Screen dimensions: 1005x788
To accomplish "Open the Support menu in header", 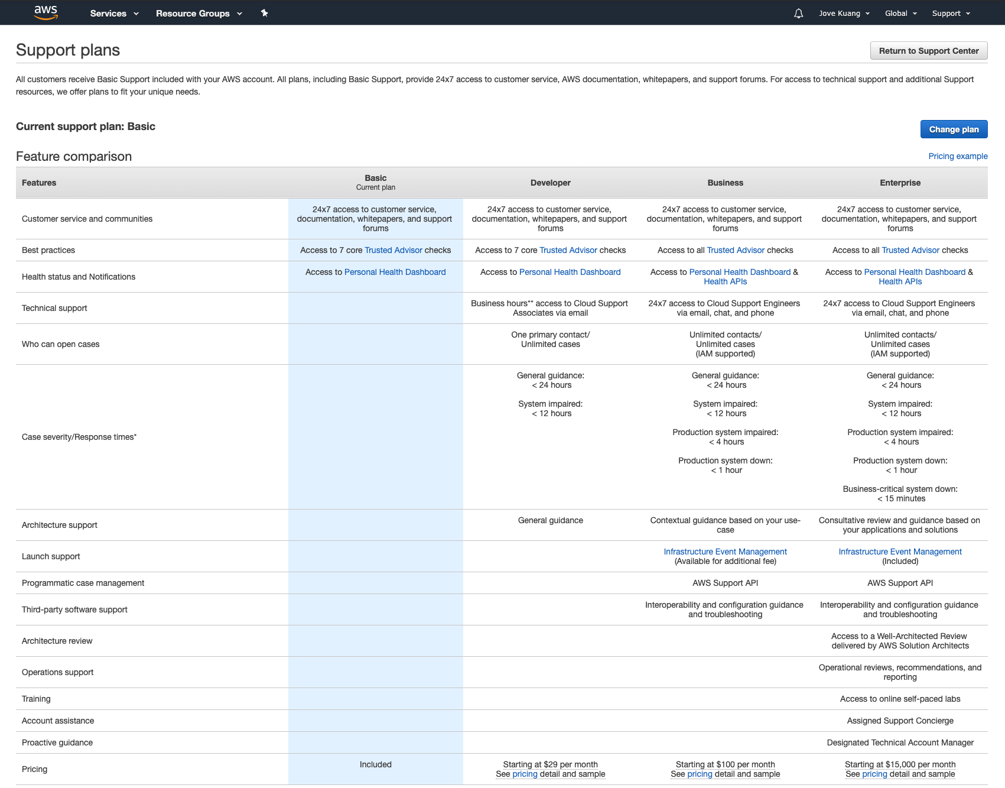I will (951, 13).
